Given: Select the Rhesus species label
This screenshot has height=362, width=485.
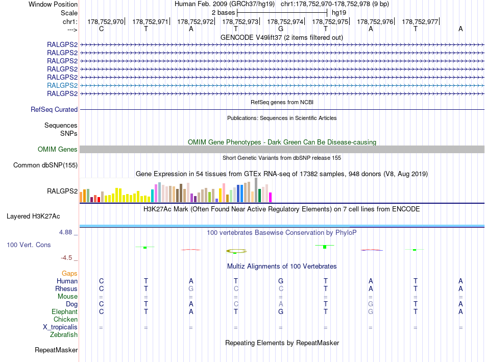Looking at the screenshot, I should coord(66,288).
